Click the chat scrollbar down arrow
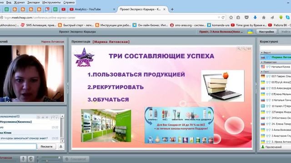Viewport: 291px width, 163px height. point(62,141)
